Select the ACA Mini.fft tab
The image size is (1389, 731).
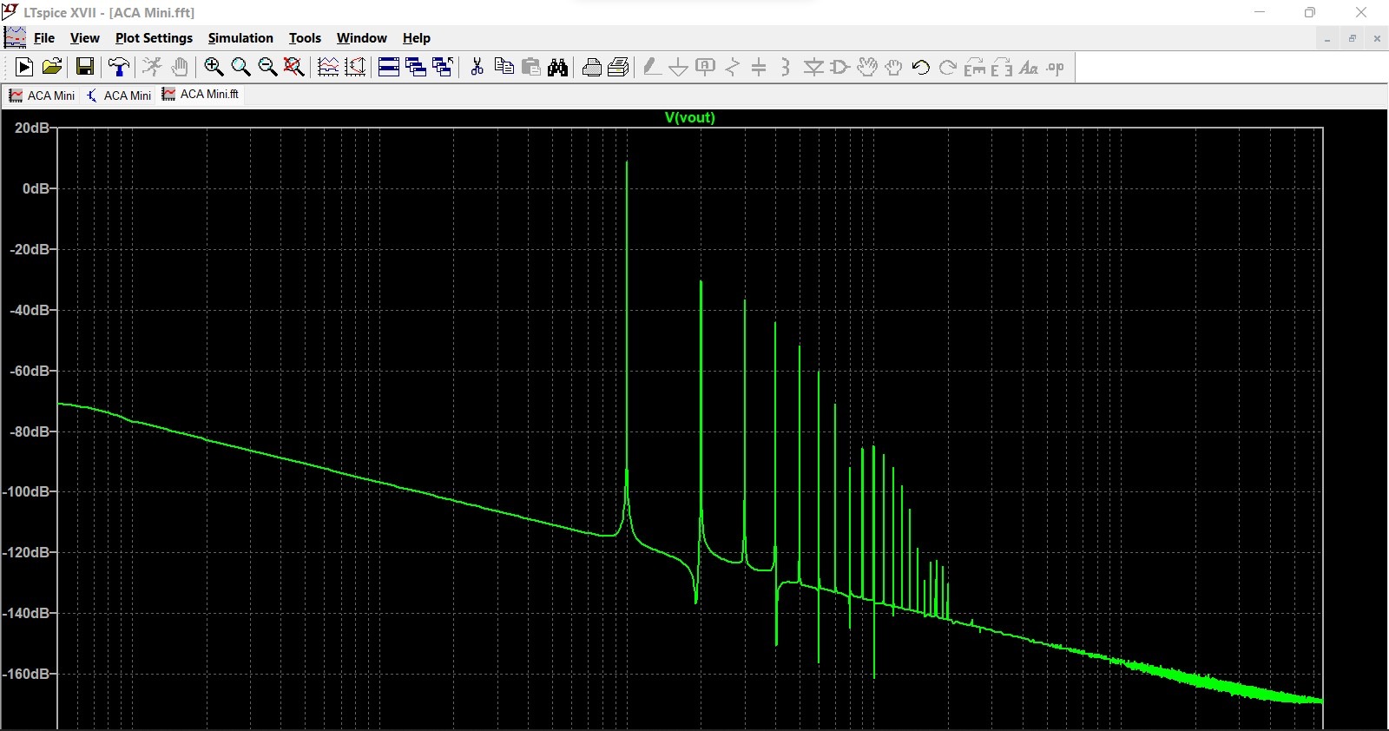(201, 95)
